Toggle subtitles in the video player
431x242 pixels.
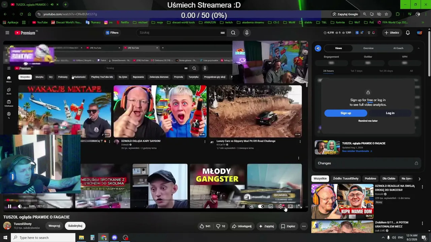pyautogui.click(x=271, y=206)
